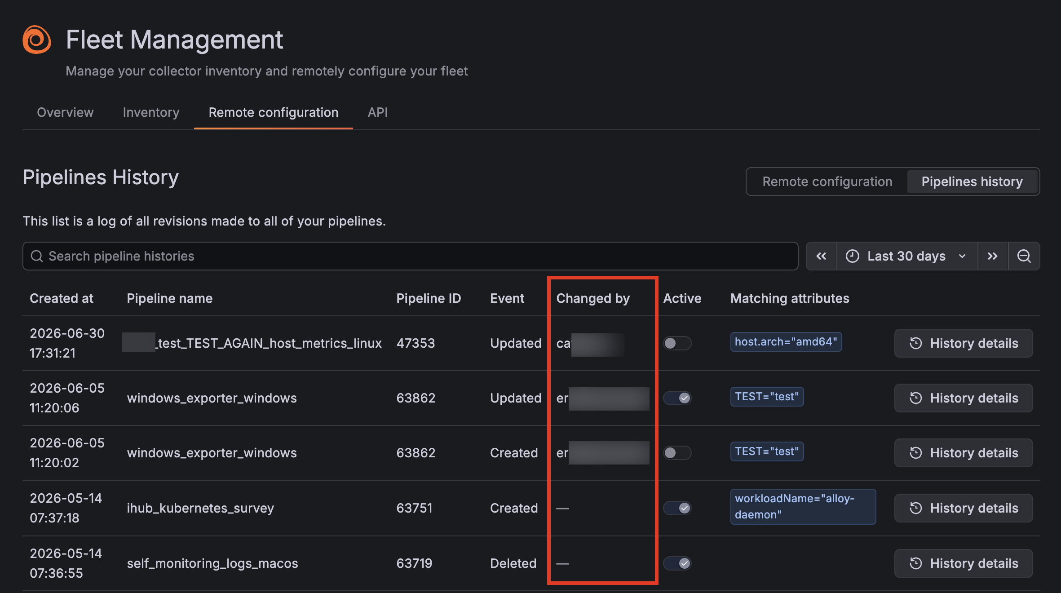Click the Active column header

click(682, 298)
